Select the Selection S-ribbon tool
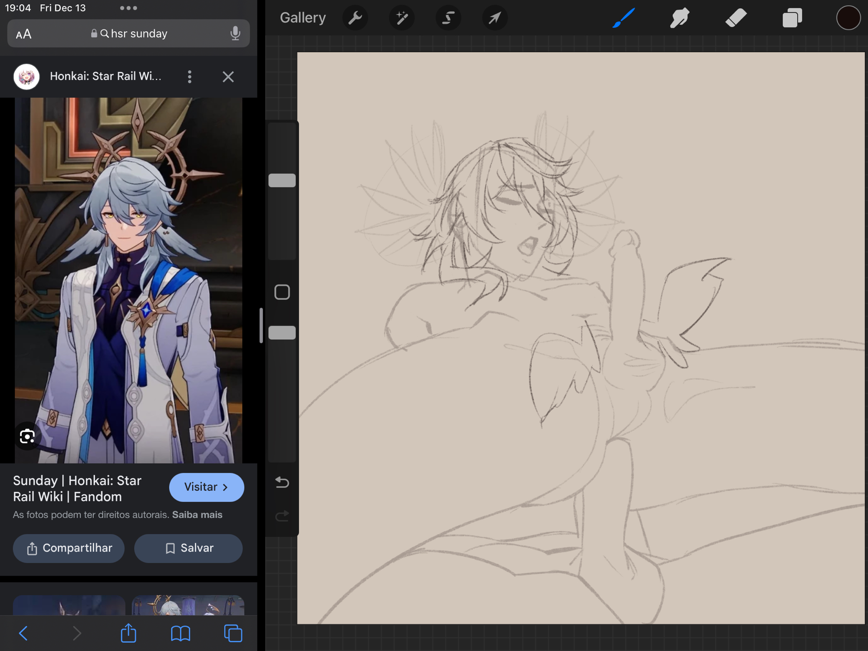Viewport: 868px width, 651px height. (448, 18)
